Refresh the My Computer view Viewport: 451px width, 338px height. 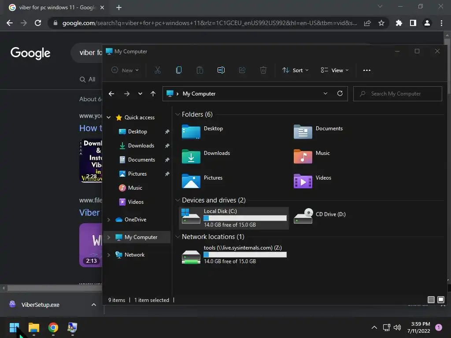coord(340,93)
